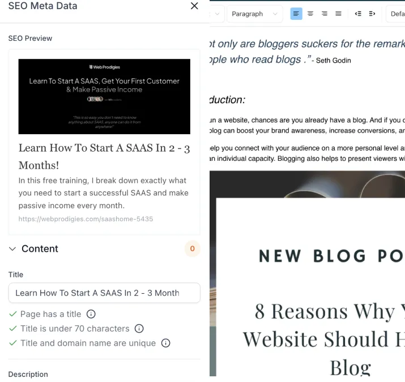Select left text alignment icon
Viewport: 405px width, 382px height.
296,14
